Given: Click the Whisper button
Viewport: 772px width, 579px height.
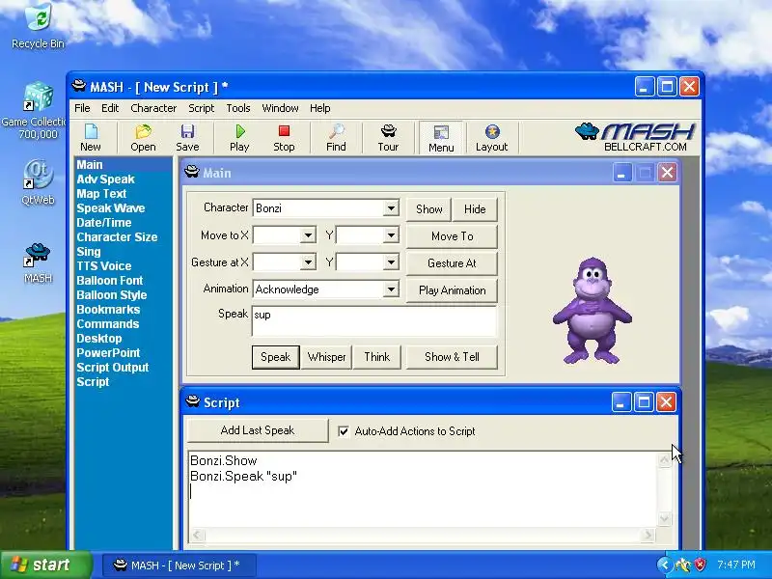Looking at the screenshot, I should click(x=326, y=357).
